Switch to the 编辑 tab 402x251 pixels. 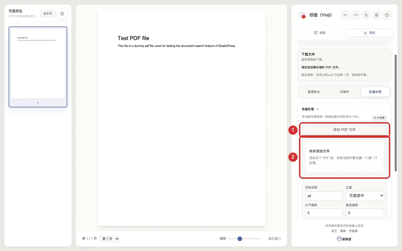pyautogui.click(x=320, y=33)
